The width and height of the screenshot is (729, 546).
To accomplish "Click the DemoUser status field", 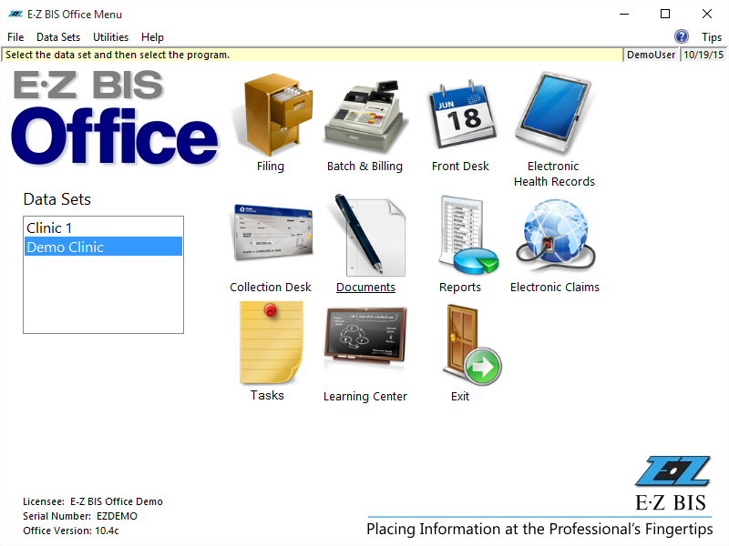I will tap(651, 55).
